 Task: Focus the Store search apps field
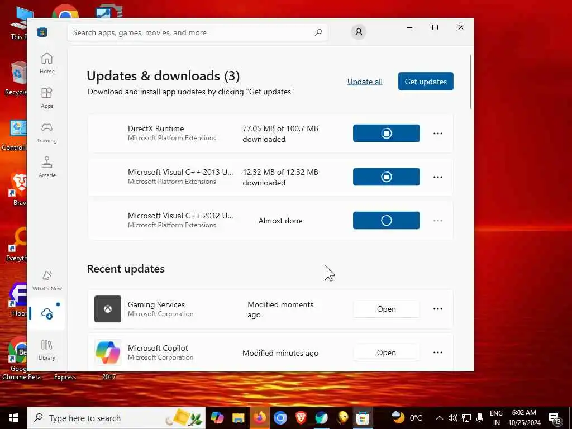tap(197, 32)
